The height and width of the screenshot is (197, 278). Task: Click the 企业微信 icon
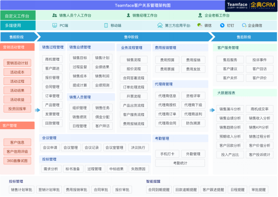coord(244,26)
